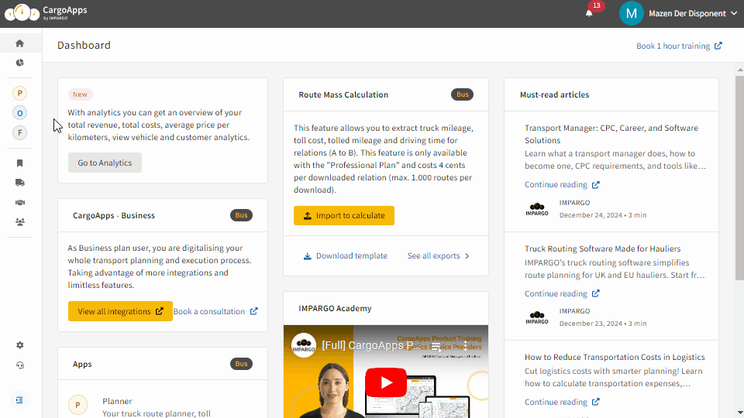This screenshot has width=744, height=418.
Task: Expand the Mazen Der Disponent account dropdown
Action: [692, 13]
